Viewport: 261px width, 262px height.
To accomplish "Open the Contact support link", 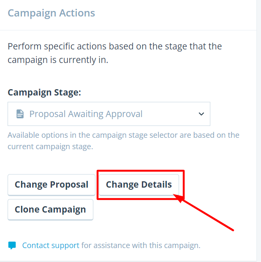I will (x=51, y=246).
